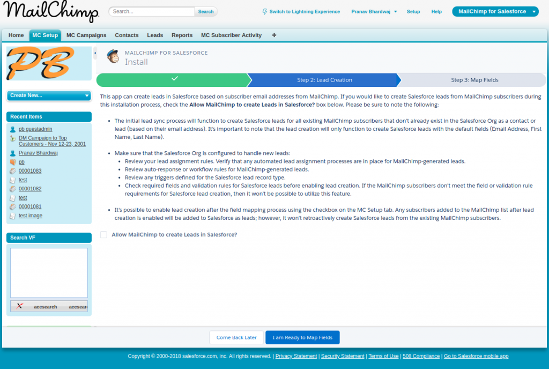Click the lightning bolt icon in header
The image size is (549, 369).
click(x=265, y=12)
